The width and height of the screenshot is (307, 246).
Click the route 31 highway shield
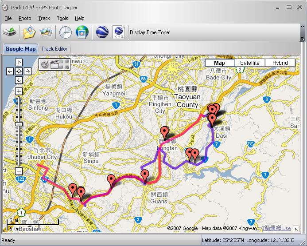(136, 64)
